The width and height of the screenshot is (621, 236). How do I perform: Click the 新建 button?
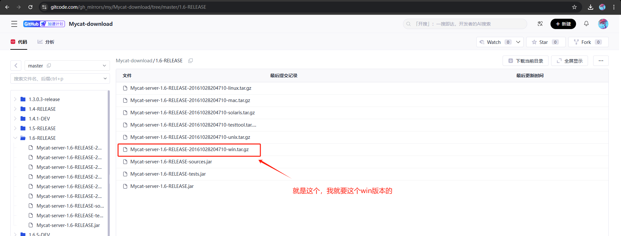563,24
